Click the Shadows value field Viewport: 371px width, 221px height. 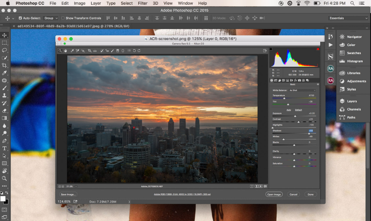(311, 131)
